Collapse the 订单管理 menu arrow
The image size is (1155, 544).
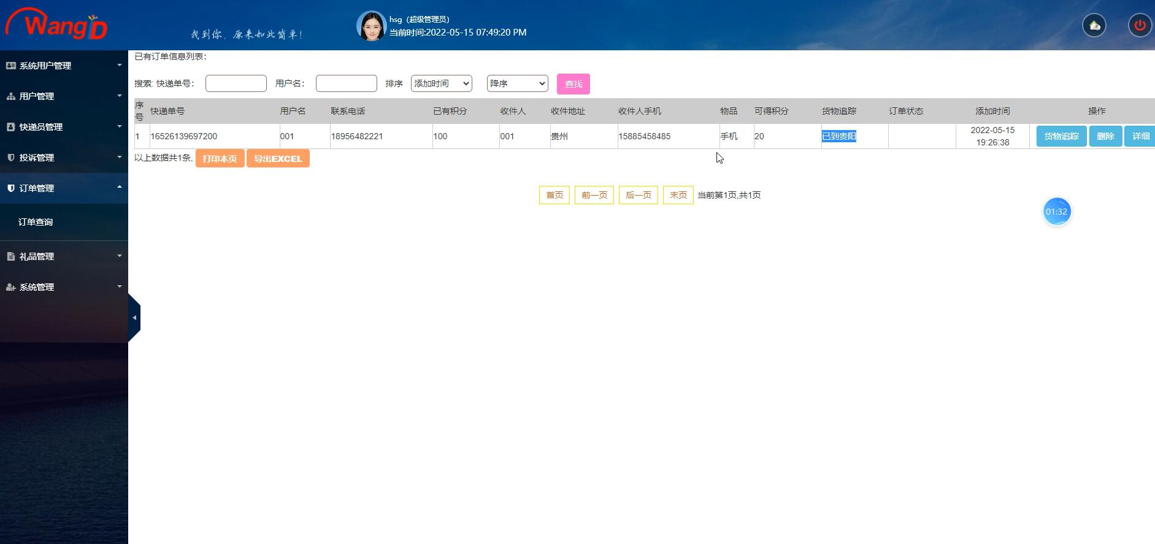click(120, 187)
